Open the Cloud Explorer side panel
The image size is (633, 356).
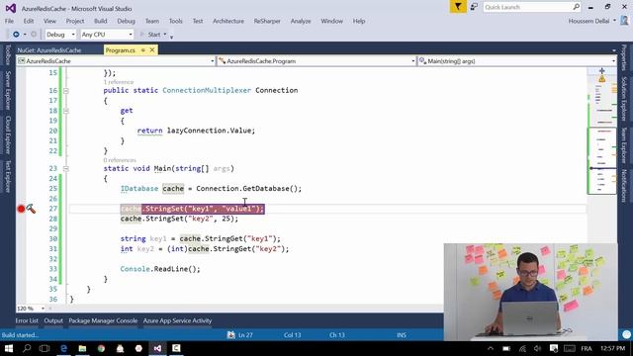(7, 135)
